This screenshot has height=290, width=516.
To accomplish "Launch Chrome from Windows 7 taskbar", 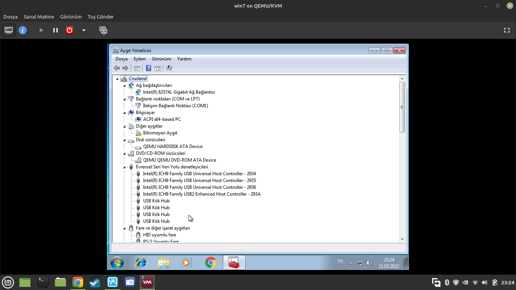I will 211,262.
